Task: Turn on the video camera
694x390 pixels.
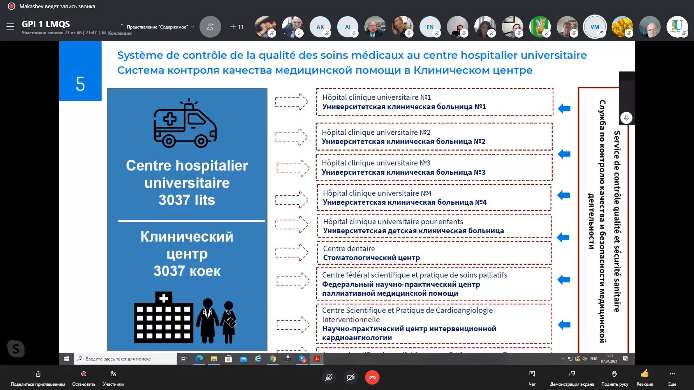Action: tap(350, 377)
